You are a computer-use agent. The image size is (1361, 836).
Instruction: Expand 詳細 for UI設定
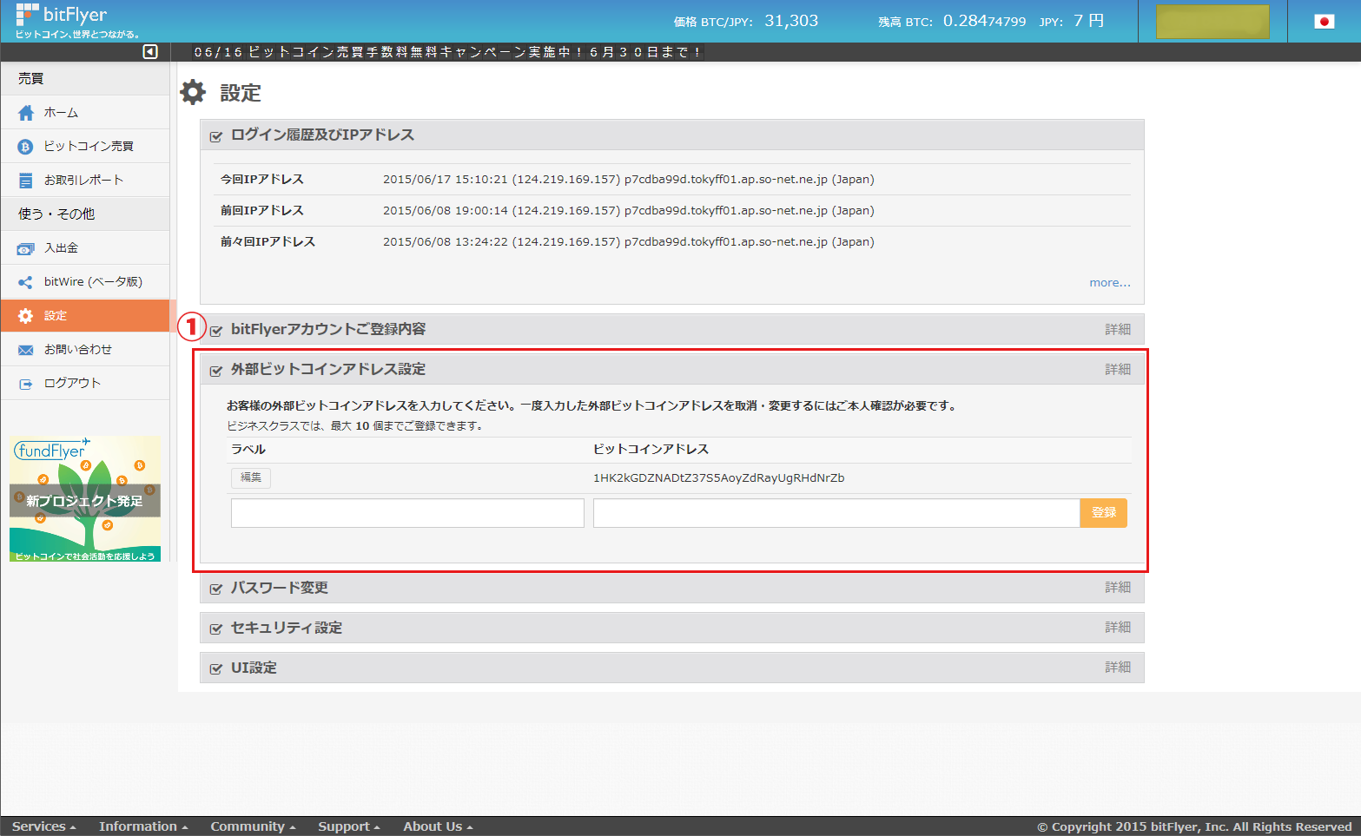click(x=1118, y=668)
